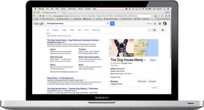Click the Wi-Fi status icon
The width and height of the screenshot is (204, 110).
coord(143,9)
